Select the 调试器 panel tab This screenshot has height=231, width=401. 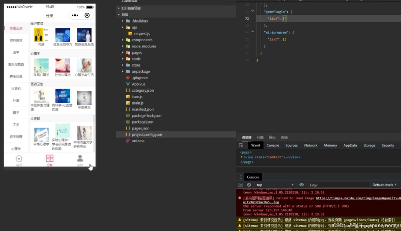[x=247, y=137]
